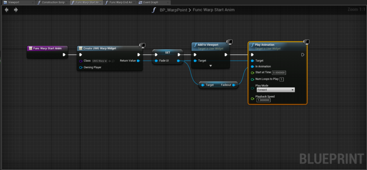
Task: Select the SET node header
Action: point(167,53)
